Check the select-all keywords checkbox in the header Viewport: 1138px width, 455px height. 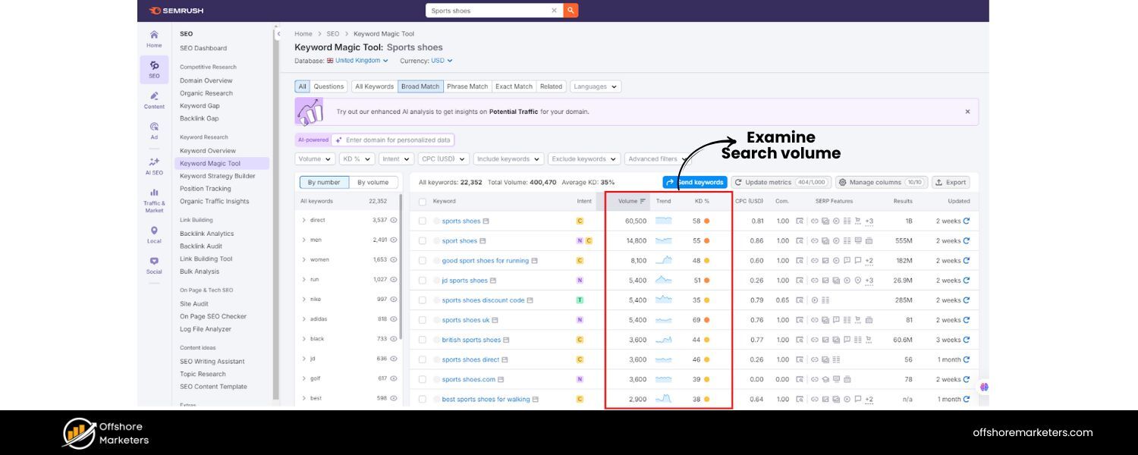pyautogui.click(x=422, y=201)
